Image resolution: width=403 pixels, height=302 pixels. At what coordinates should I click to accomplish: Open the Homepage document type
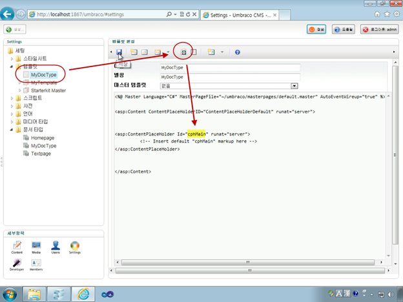pyautogui.click(x=43, y=138)
